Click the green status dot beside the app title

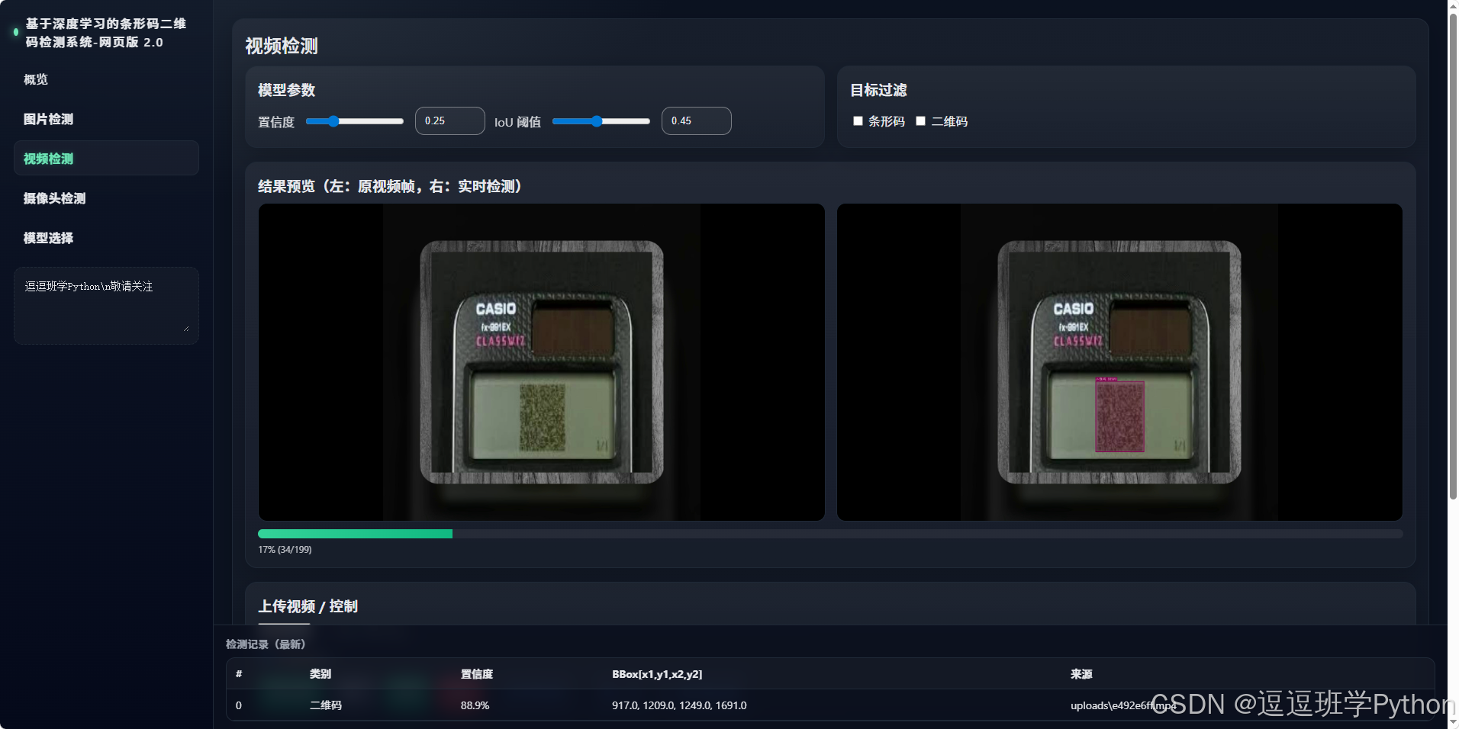16,32
